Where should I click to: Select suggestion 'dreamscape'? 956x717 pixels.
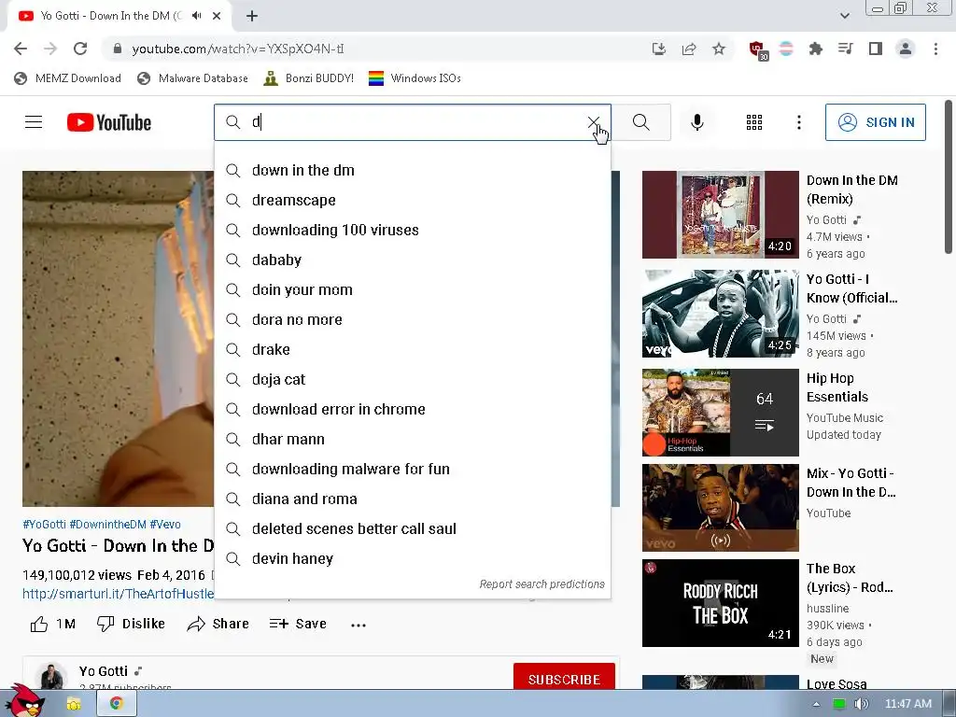(x=412, y=200)
